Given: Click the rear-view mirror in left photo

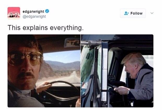Looking at the screenshot, I should pyautogui.click(x=72, y=43).
